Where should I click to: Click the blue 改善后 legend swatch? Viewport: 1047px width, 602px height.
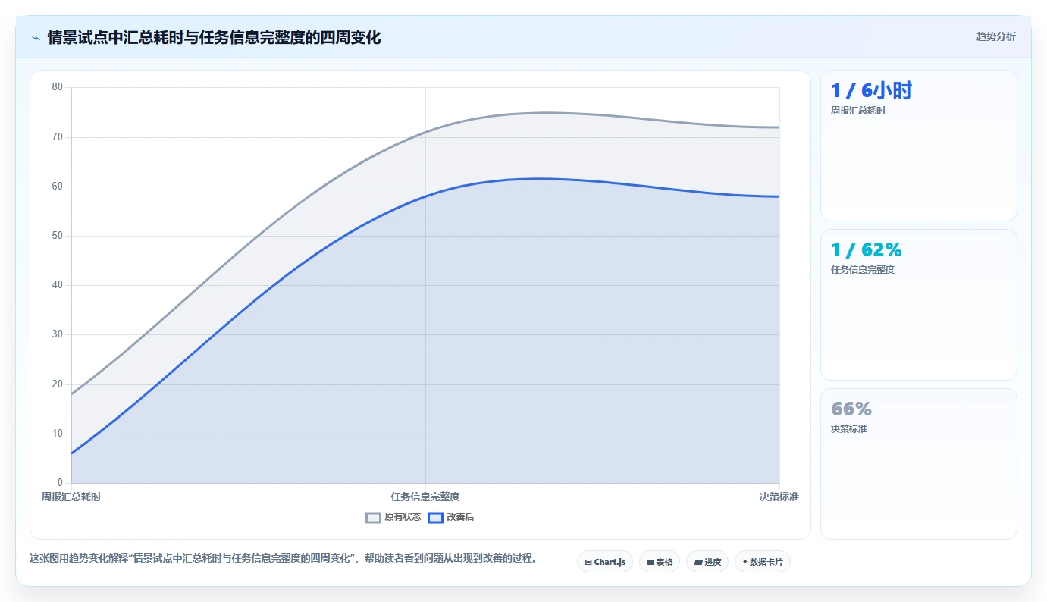pos(436,517)
